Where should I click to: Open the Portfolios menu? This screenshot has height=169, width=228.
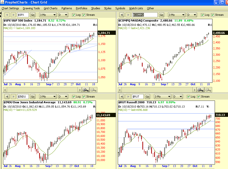(x=81, y=8)
